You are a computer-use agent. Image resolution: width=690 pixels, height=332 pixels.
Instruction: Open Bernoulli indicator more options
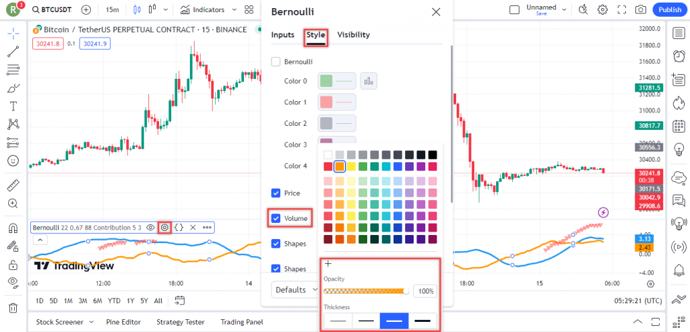tap(207, 228)
